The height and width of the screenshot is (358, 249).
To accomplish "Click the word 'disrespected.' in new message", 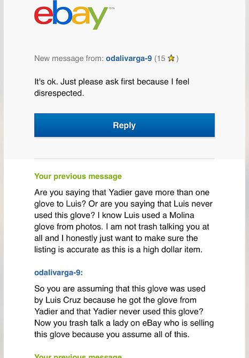I will coord(59,93).
